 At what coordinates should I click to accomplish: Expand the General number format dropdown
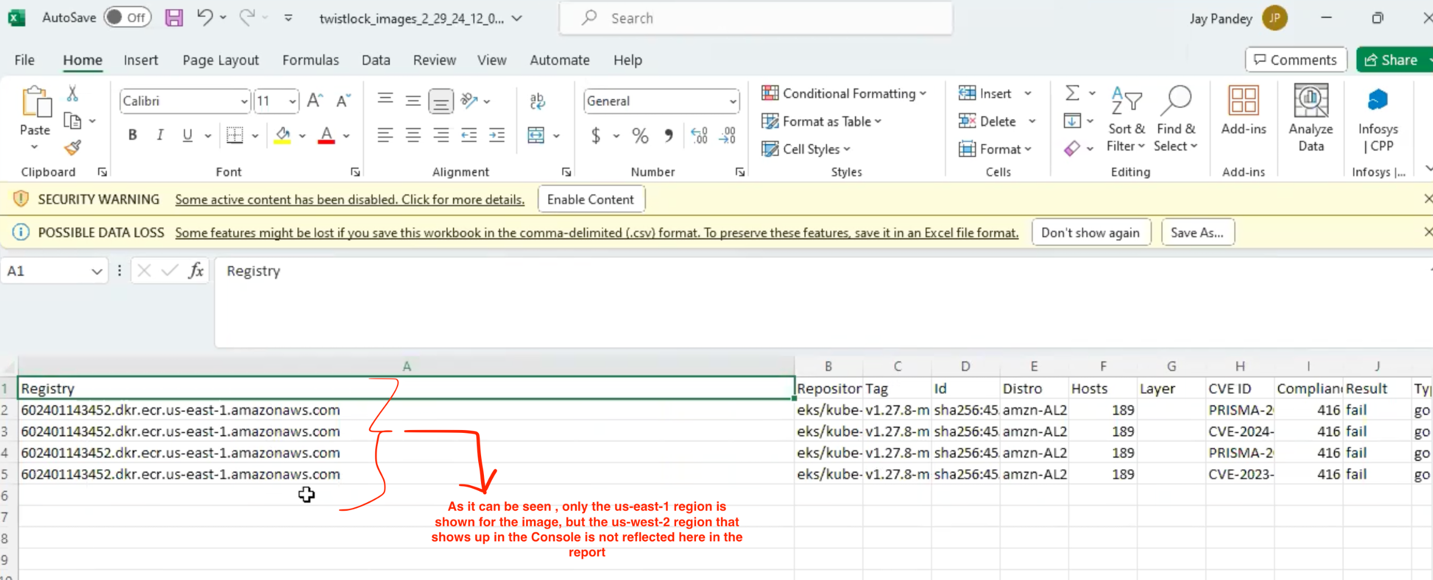[x=733, y=102]
